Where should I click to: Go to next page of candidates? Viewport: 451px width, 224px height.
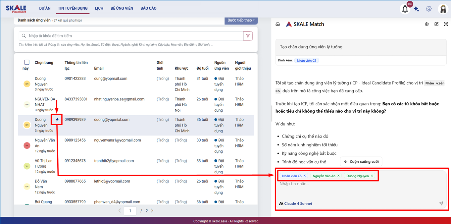[152, 211]
